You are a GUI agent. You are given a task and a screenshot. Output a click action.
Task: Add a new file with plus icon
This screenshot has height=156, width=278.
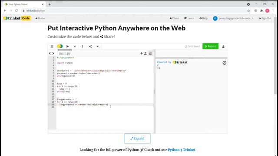142,53
